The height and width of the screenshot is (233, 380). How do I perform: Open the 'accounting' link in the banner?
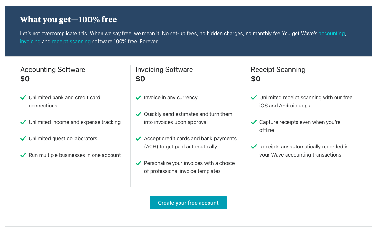(332, 34)
